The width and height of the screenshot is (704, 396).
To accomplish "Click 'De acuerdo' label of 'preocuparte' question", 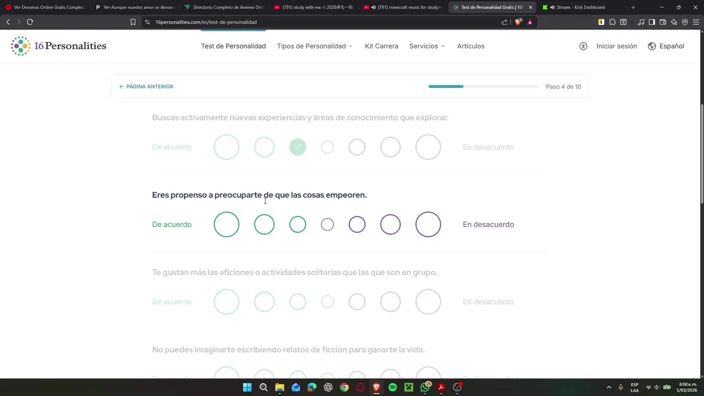I will [x=172, y=224].
